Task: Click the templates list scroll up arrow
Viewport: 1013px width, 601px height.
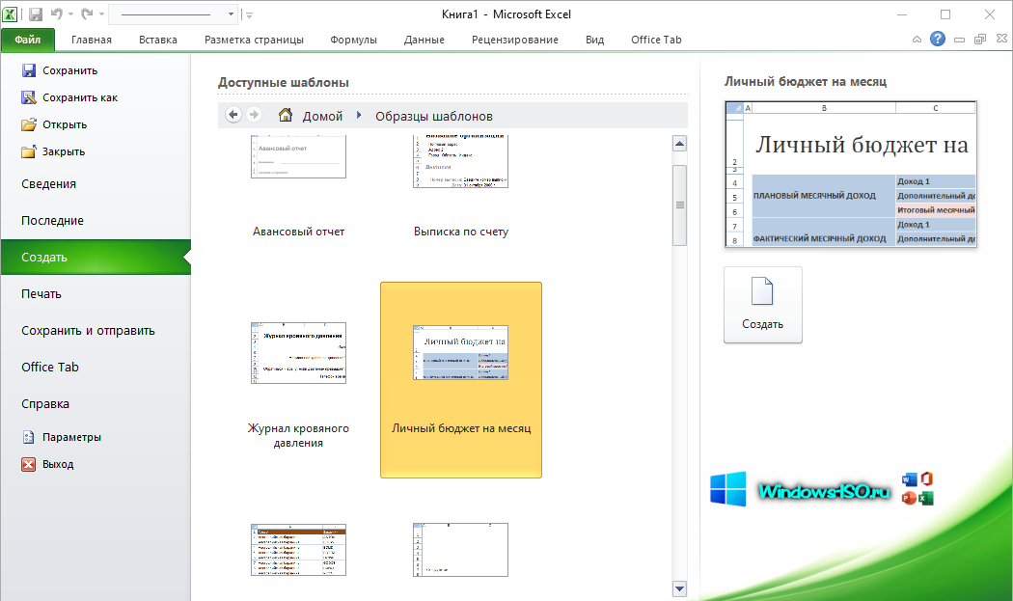Action: tap(679, 144)
